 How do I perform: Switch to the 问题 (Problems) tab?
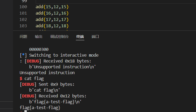23,37
